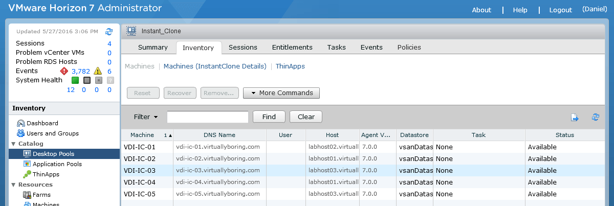Click the System Health count 12
Screen dimensions: 614x206
tap(71, 89)
